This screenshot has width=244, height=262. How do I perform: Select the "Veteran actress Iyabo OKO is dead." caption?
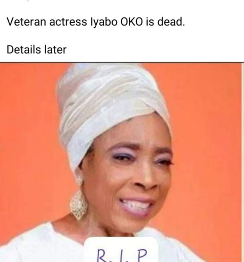click(96, 22)
